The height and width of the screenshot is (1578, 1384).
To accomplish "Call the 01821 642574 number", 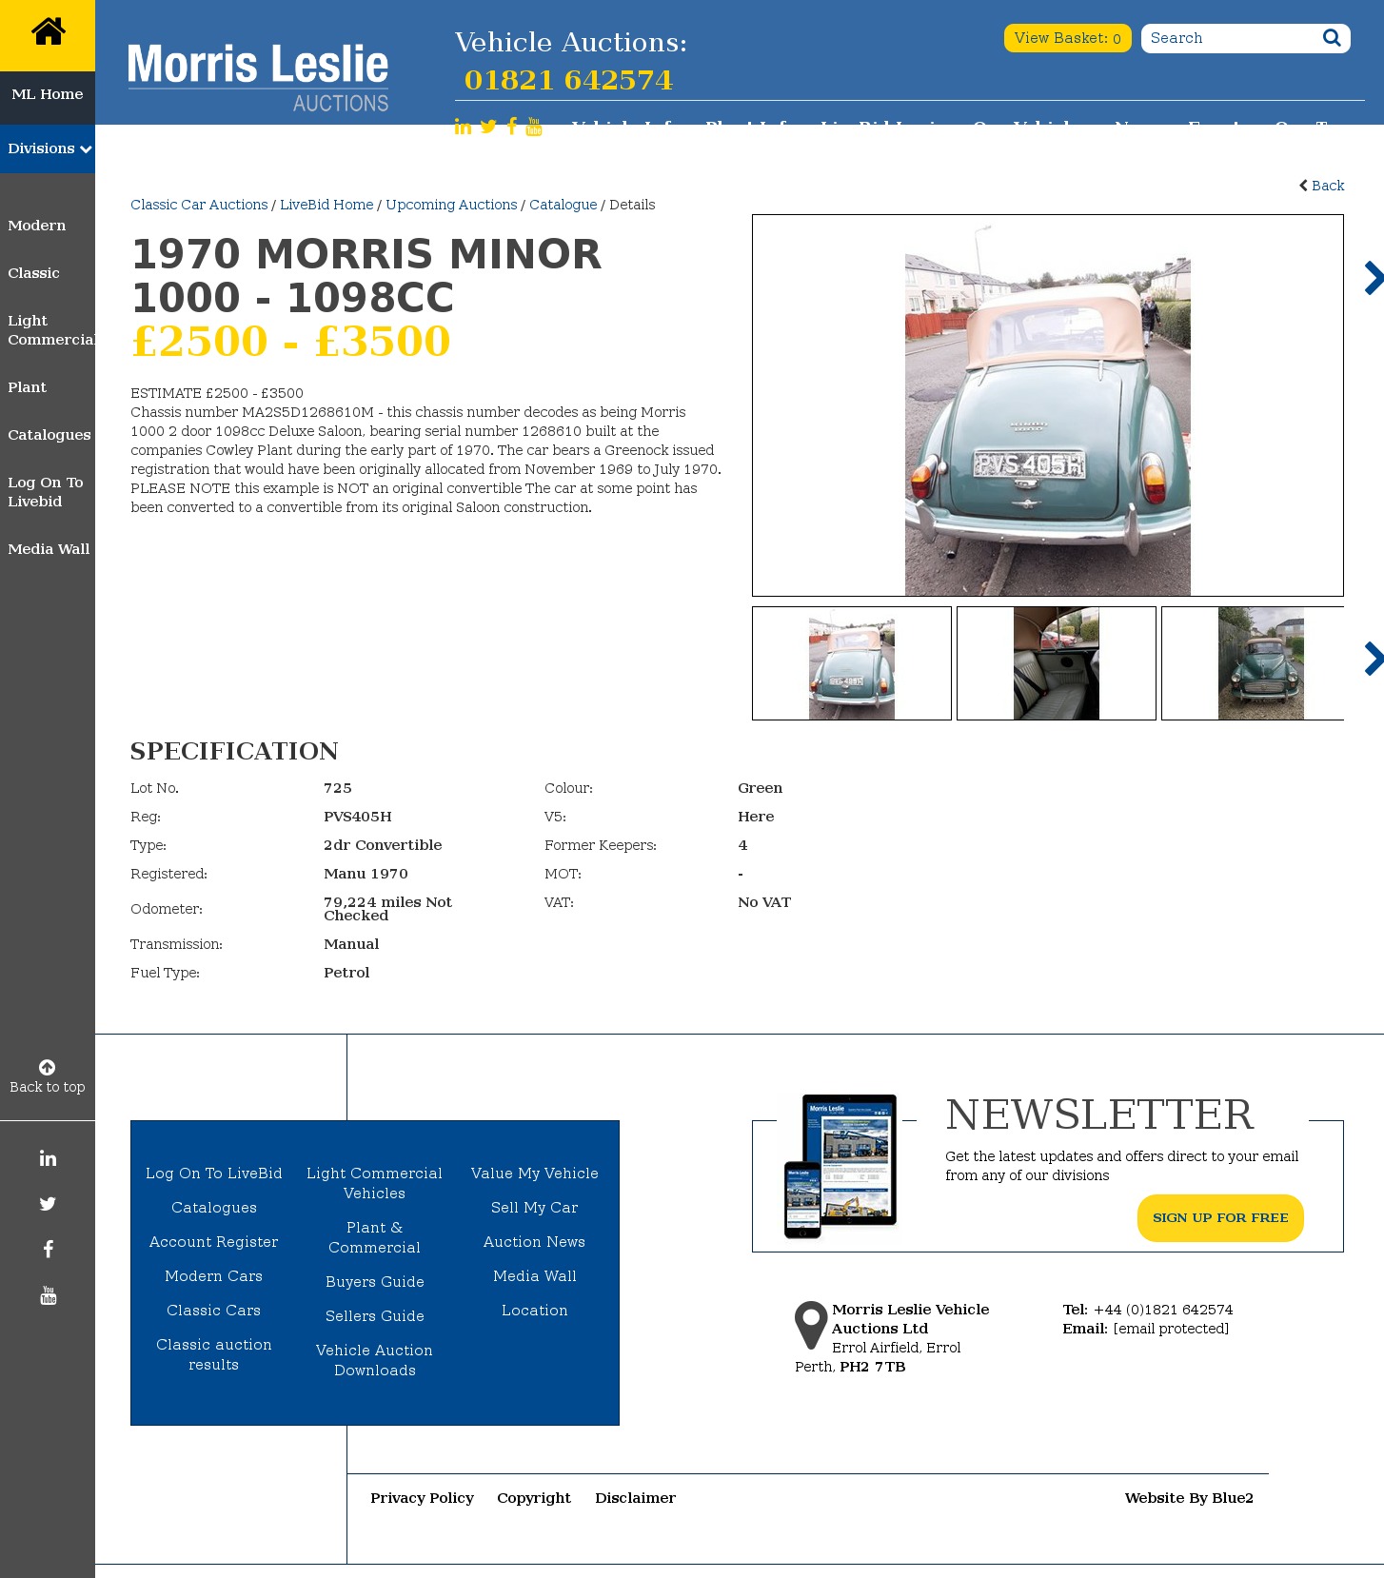I will [x=568, y=80].
